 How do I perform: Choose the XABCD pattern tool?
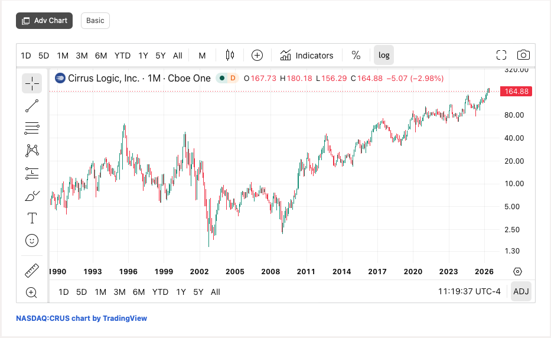32,151
